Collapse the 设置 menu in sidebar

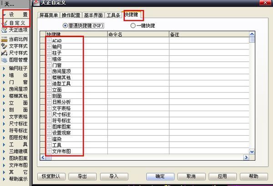click(5, 15)
